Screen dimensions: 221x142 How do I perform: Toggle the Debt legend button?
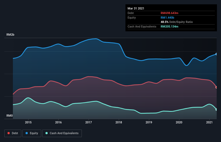[x=13, y=133]
